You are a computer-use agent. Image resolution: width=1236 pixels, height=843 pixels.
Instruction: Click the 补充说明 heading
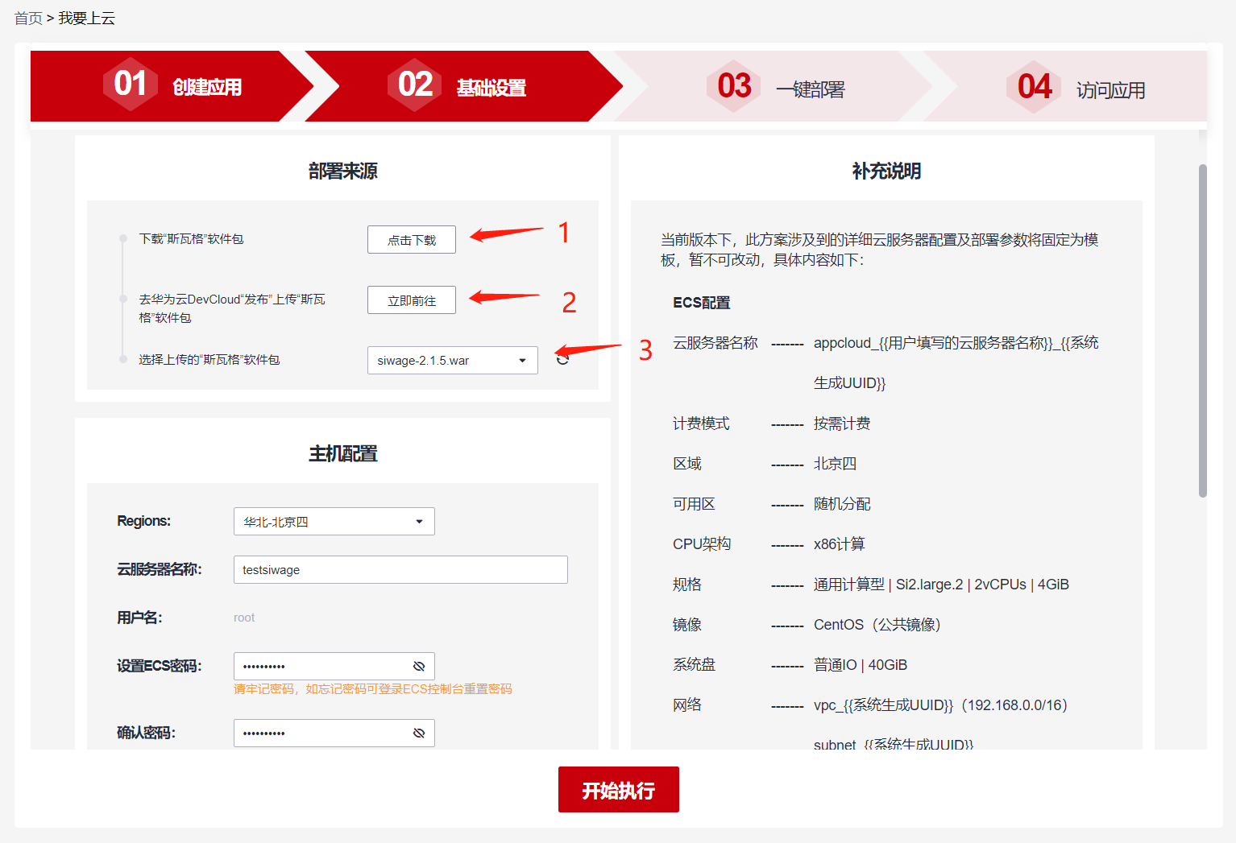coord(886,171)
